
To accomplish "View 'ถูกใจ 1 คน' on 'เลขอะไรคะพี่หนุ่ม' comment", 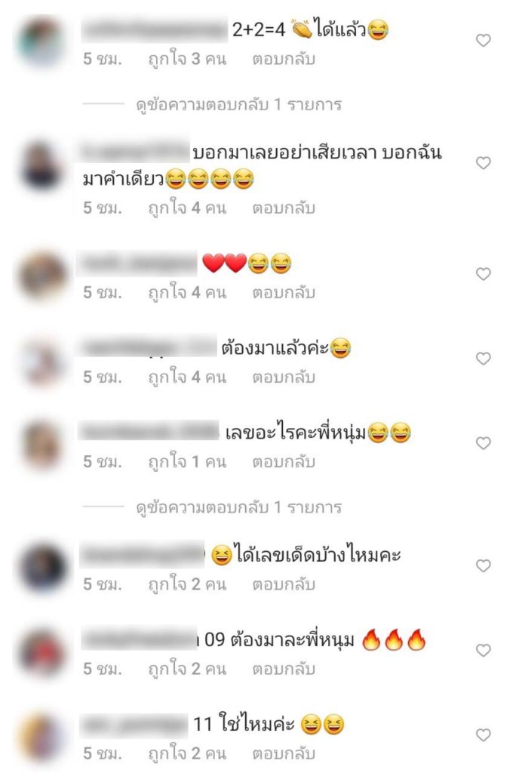I will (187, 462).
